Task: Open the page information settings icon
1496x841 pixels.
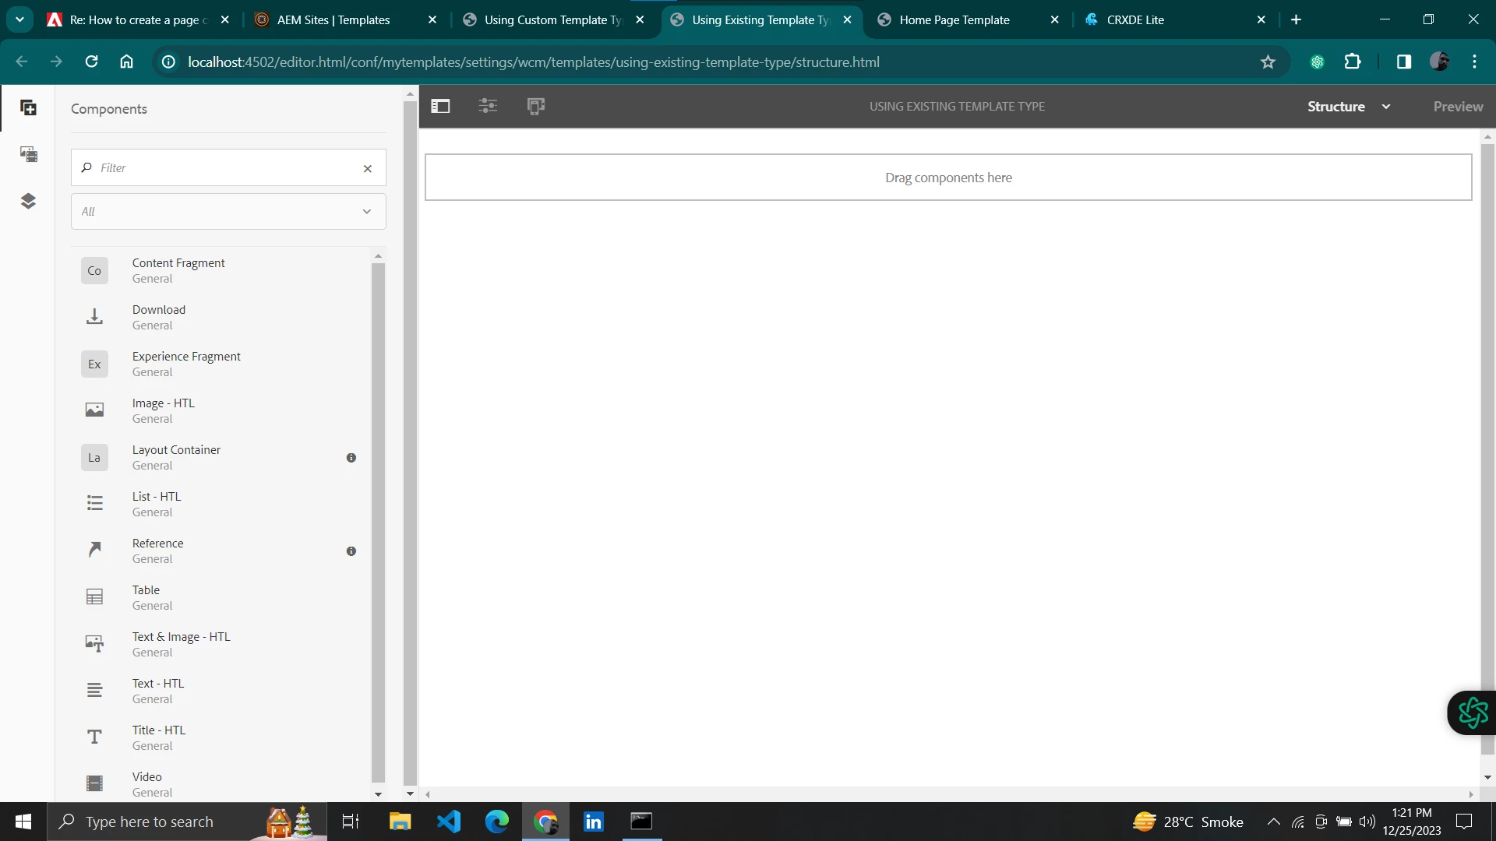Action: [x=488, y=107]
